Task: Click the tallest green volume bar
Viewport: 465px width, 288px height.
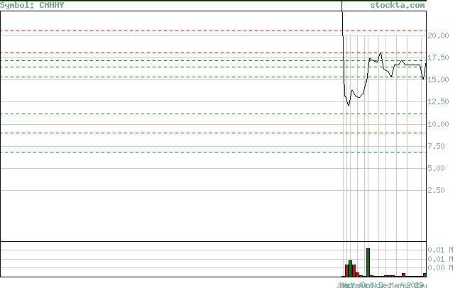Action: point(368,262)
